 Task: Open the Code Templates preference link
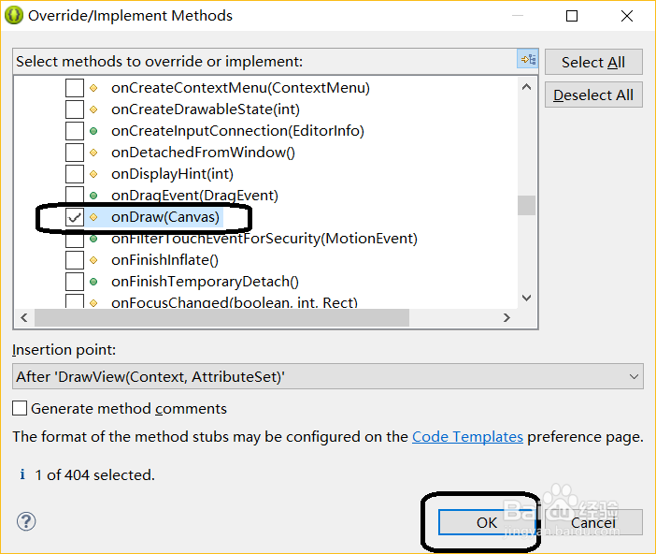[467, 437]
